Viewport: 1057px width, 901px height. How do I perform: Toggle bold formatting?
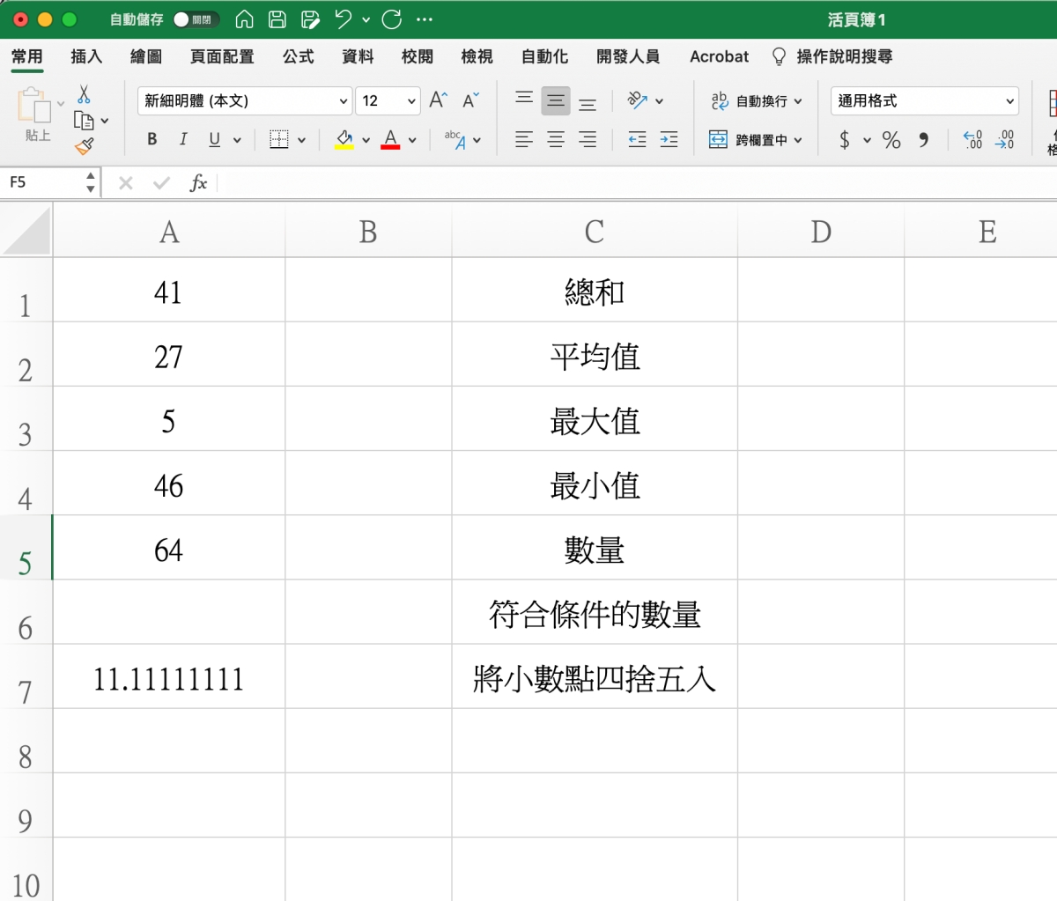click(152, 139)
